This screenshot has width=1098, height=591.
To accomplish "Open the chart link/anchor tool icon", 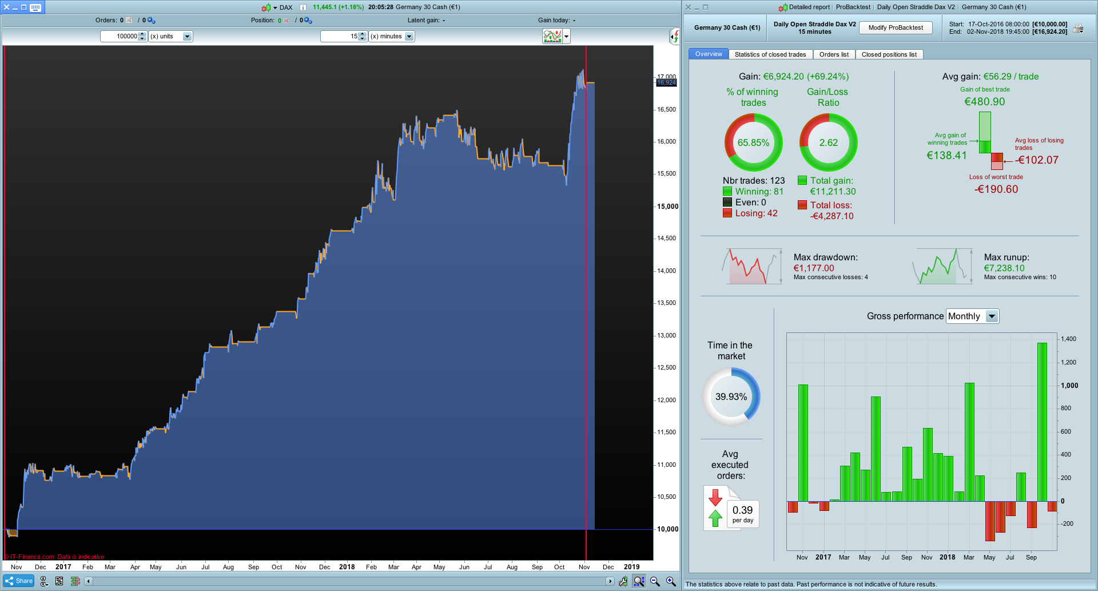I will (44, 581).
